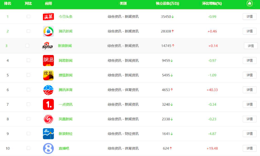This screenshot has width=260, height=156.
Task: Select the growth value +19.48
Action: tap(212, 148)
